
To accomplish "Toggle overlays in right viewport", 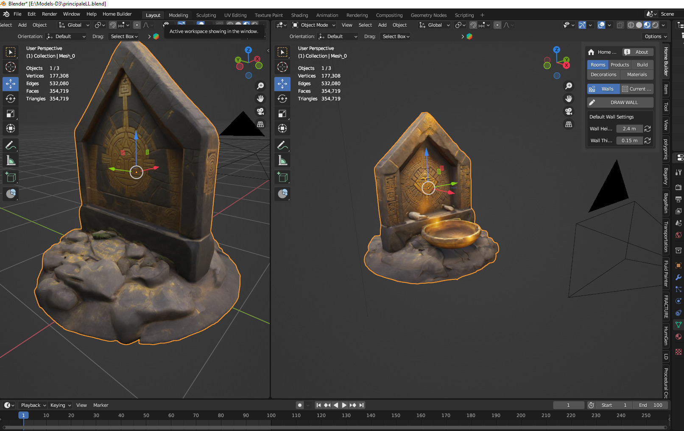I will click(x=601, y=25).
